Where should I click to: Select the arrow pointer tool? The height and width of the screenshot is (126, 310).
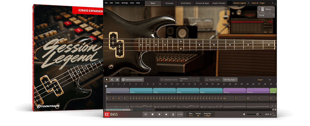coord(106,80)
